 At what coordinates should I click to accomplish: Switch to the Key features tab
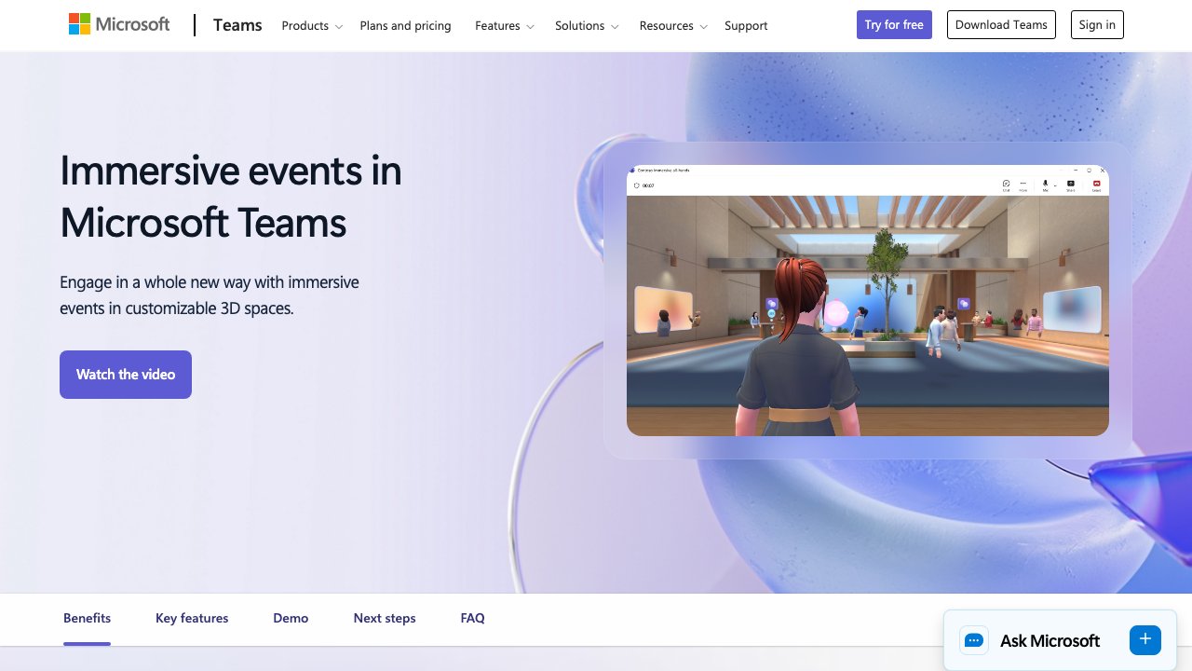[192, 618]
